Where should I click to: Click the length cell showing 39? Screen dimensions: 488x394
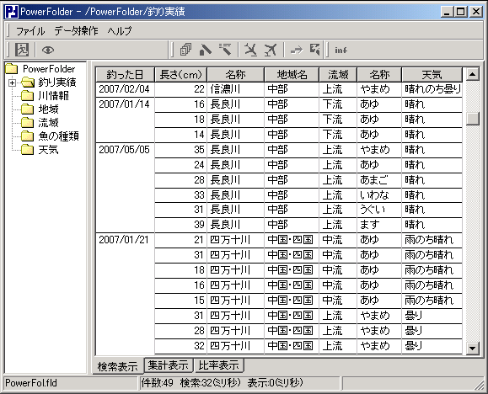[181, 225]
